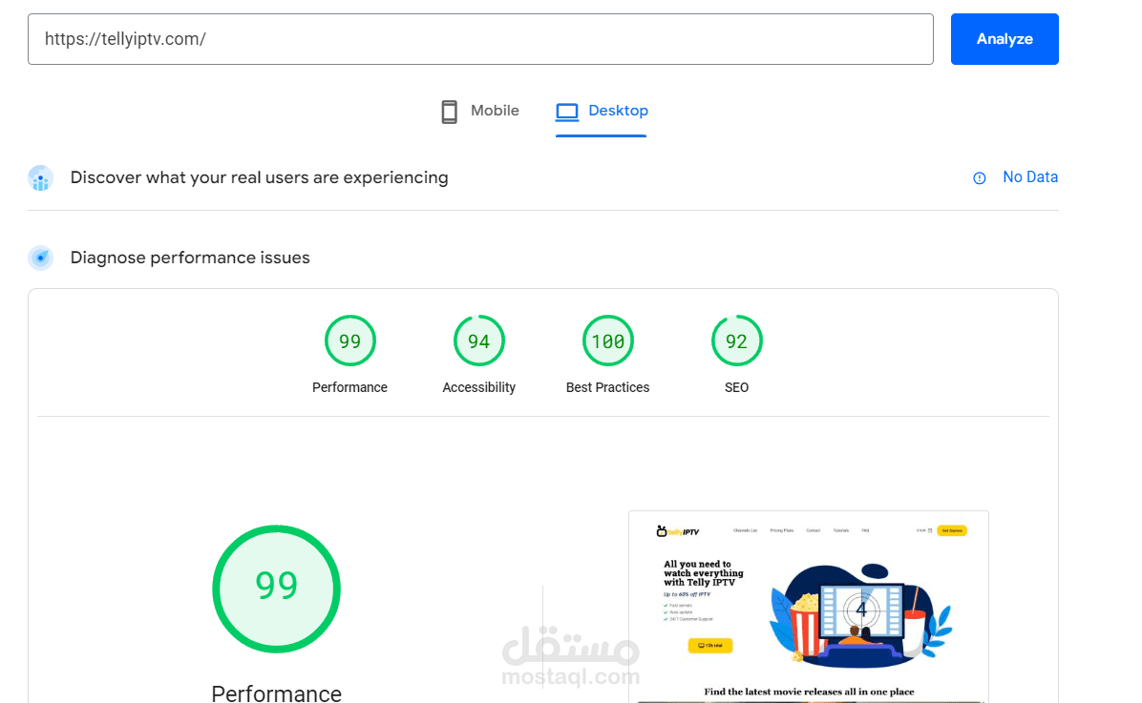Click the mobile phone icon
This screenshot has width=1142, height=703.
(450, 112)
